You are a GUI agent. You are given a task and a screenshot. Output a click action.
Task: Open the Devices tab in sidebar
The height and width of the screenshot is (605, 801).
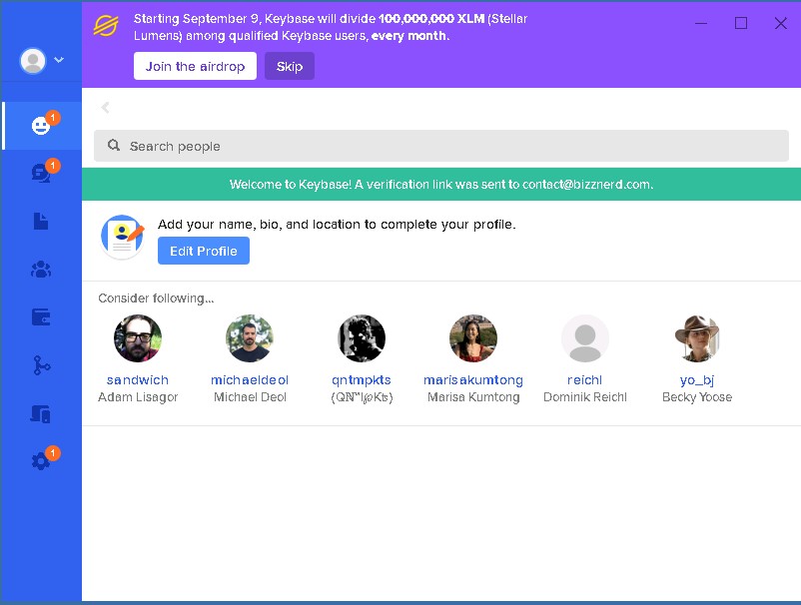point(41,413)
